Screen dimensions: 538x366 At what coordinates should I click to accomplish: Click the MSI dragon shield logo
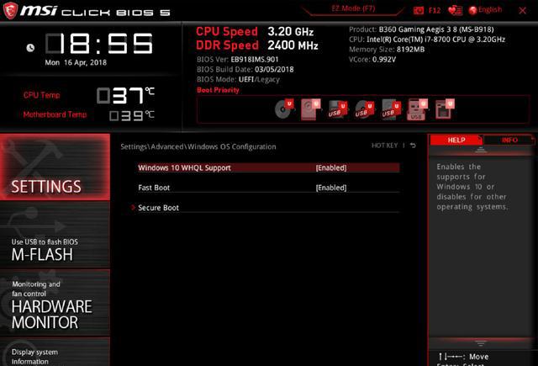10,11
